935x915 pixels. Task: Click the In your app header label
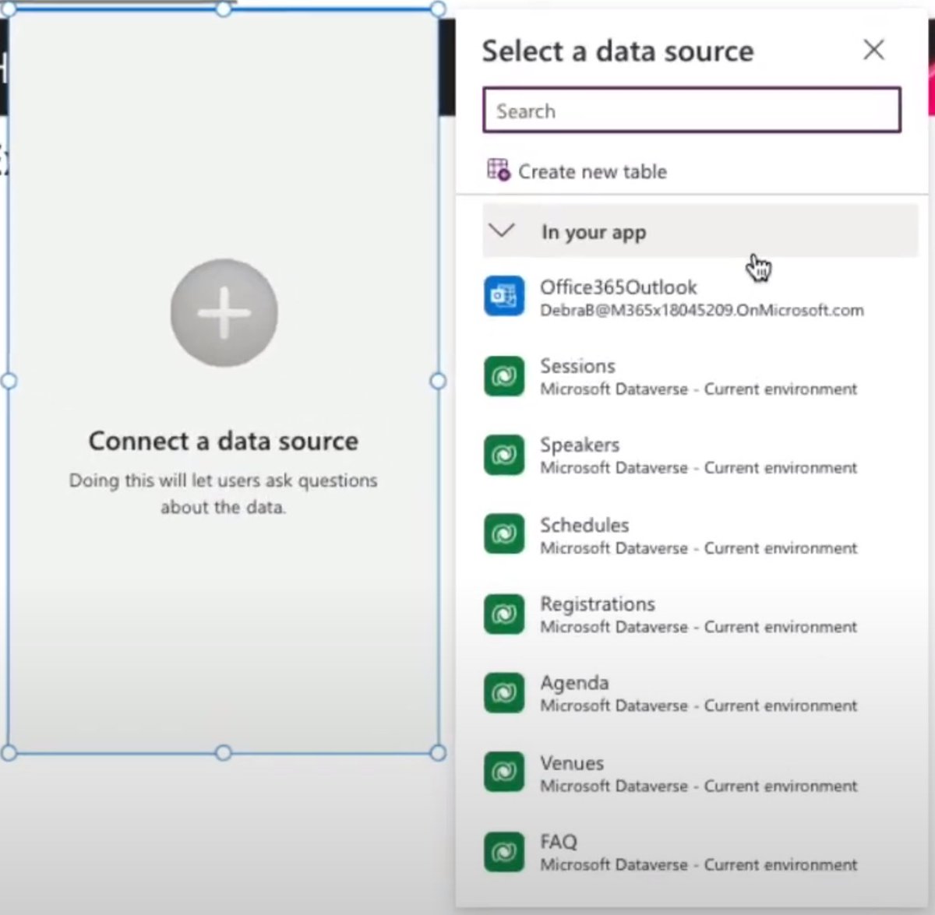[594, 232]
